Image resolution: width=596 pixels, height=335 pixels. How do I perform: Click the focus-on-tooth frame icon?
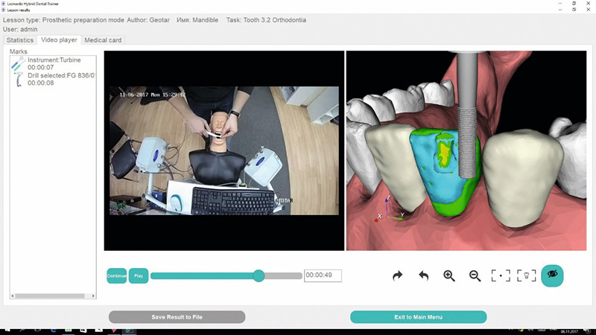pyautogui.click(x=527, y=275)
